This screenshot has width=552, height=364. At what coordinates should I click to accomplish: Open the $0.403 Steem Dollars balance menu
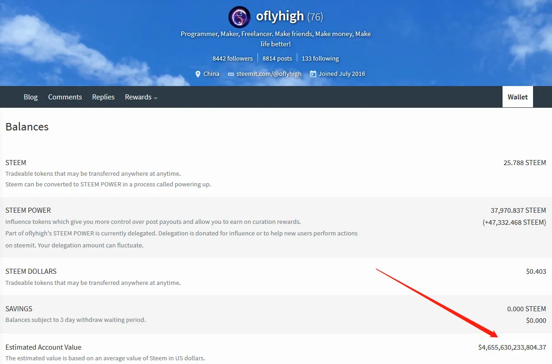(536, 271)
